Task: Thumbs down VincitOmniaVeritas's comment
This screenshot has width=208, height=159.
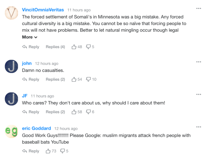Action: (88, 47)
